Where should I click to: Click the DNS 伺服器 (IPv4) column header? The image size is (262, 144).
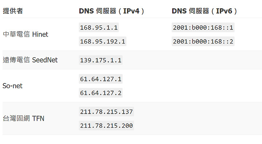(x=111, y=11)
